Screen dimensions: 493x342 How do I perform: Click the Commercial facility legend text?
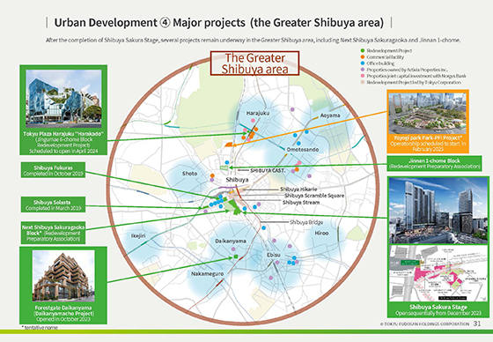pos(386,57)
